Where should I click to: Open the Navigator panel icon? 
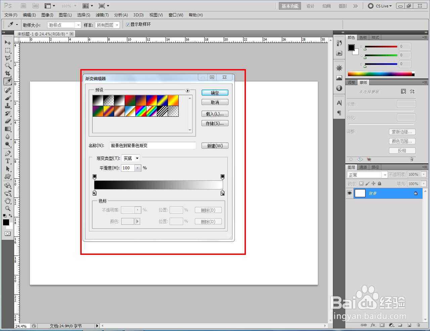click(x=339, y=68)
